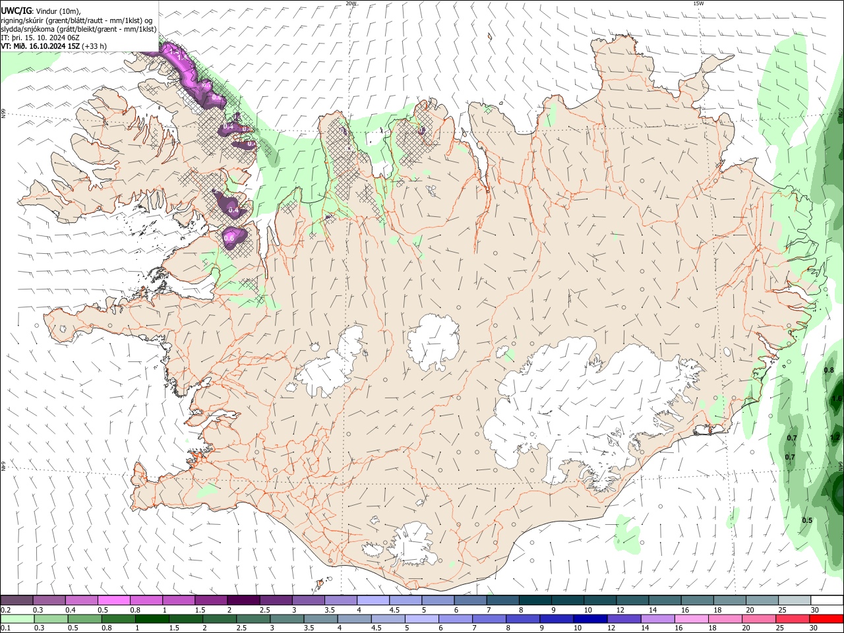This screenshot has width=844, height=633.
Task: Pick the pale gray 25 swatch in the snow scale
Action: [795, 600]
